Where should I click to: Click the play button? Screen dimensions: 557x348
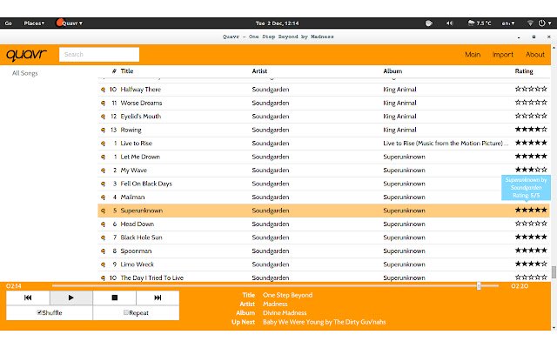pos(71,298)
